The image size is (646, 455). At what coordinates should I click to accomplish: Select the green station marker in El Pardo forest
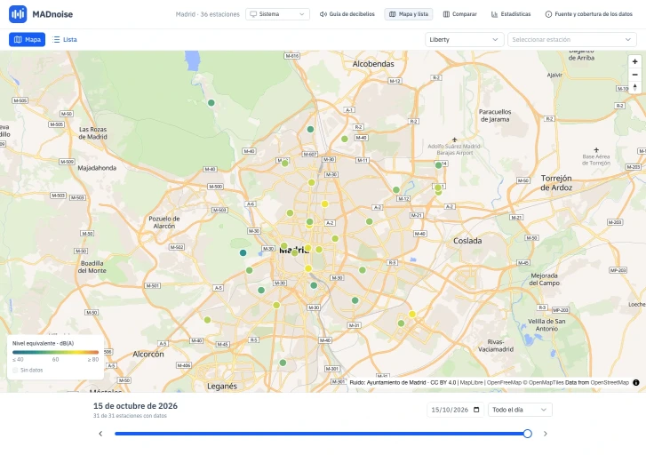211,102
